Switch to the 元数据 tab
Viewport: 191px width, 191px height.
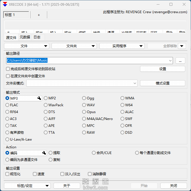pyautogui.click(x=25, y=37)
